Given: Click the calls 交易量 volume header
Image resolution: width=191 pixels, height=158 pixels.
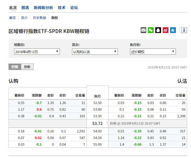Looking at the screenshot, I should [80, 96].
